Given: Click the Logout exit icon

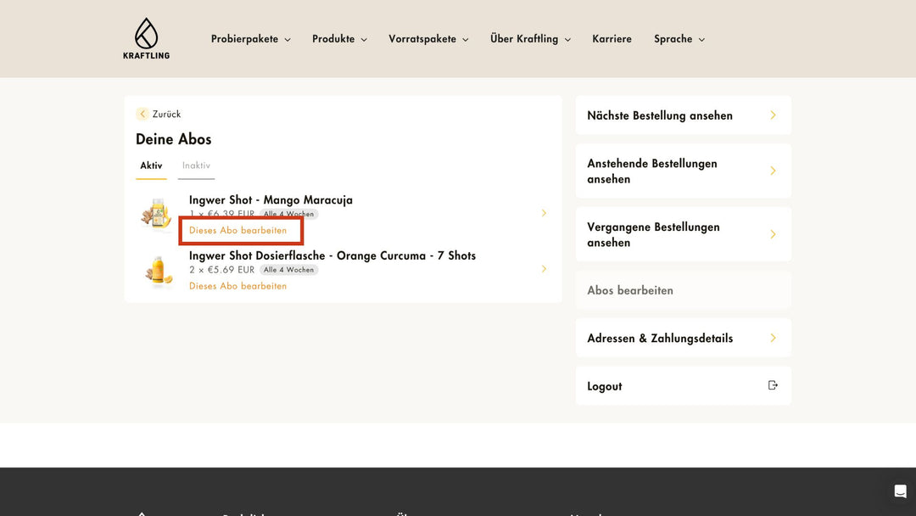Looking at the screenshot, I should [x=773, y=385].
